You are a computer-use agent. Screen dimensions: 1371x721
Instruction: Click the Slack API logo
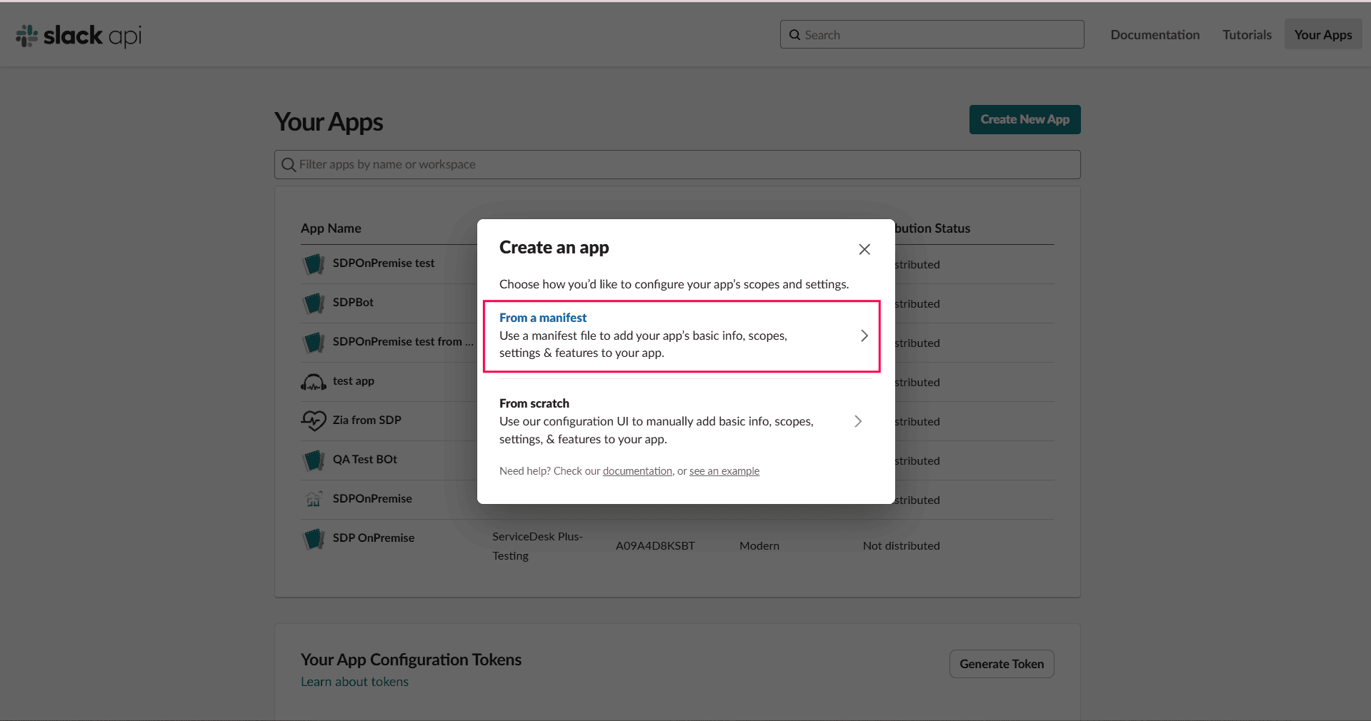click(x=79, y=35)
